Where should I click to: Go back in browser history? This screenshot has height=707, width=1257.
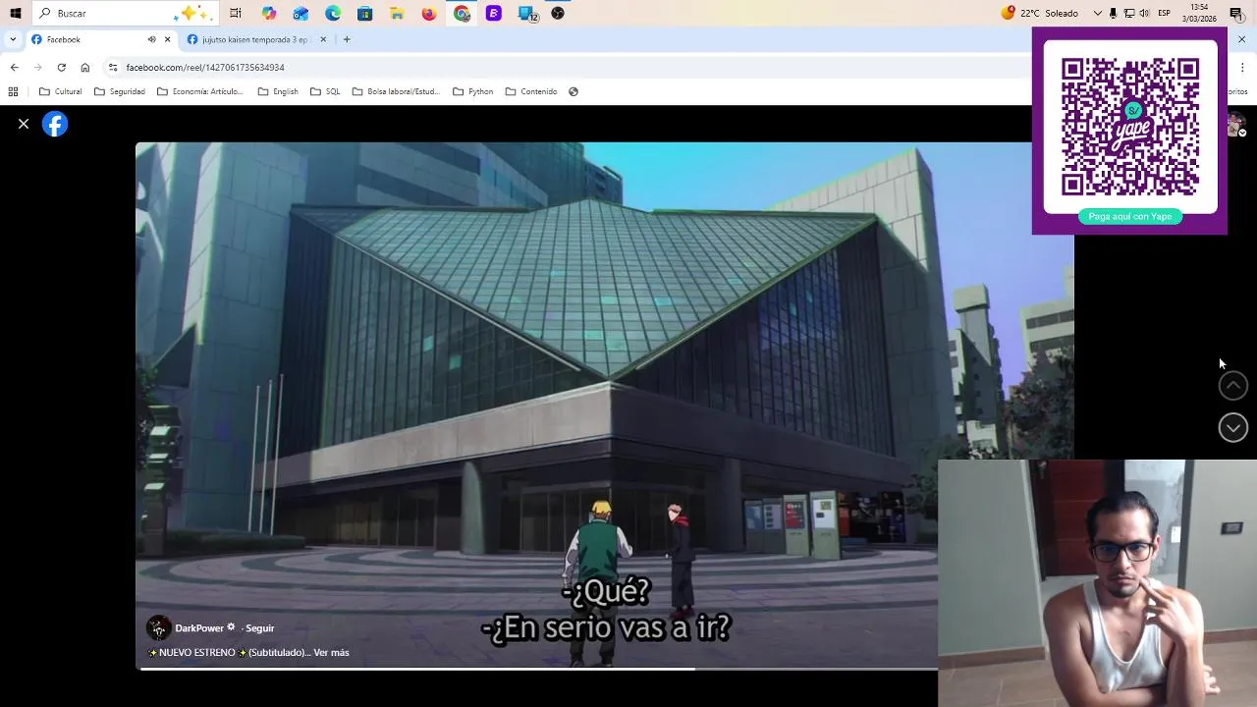tap(14, 67)
